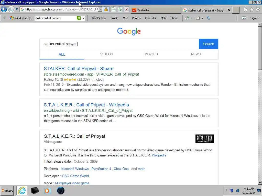Image resolution: width=262 pixels, height=196 pixels.
Task: Expand the dropdown beside the envelope icon
Action: tap(202, 18)
